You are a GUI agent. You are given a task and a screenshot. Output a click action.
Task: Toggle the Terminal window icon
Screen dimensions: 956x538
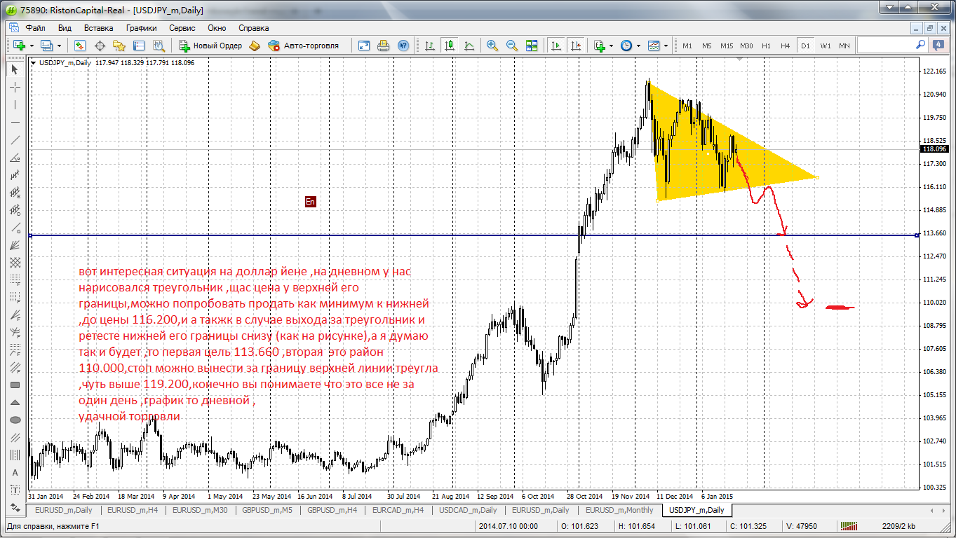[139, 46]
